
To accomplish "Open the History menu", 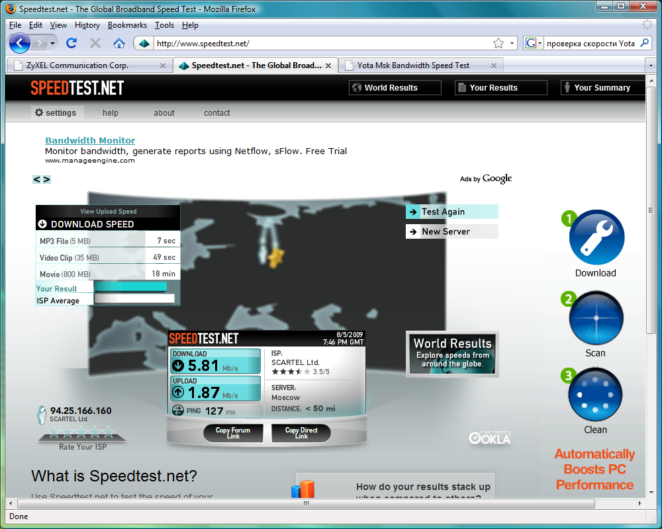I will [x=87, y=25].
